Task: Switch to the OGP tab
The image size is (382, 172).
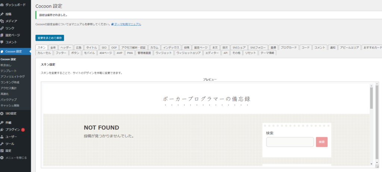Action: click(114, 47)
